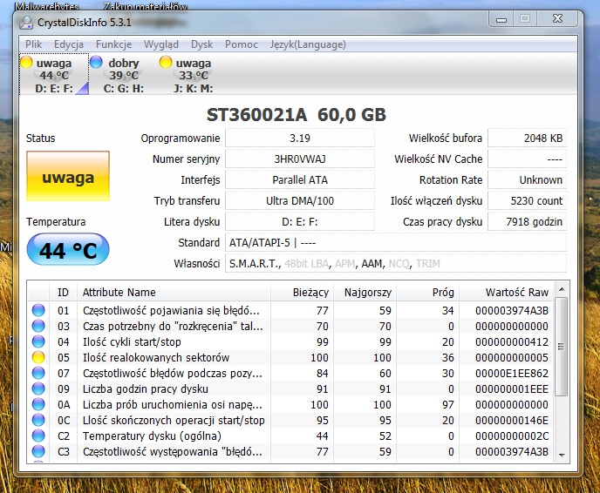The image size is (600, 493).
Task: Click the yellow warning icon of attribute 05
Action: tap(38, 357)
